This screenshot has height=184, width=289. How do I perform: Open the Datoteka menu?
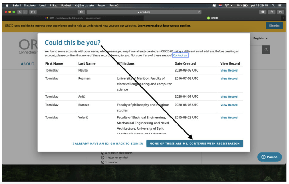pyautogui.click(x=30, y=5)
